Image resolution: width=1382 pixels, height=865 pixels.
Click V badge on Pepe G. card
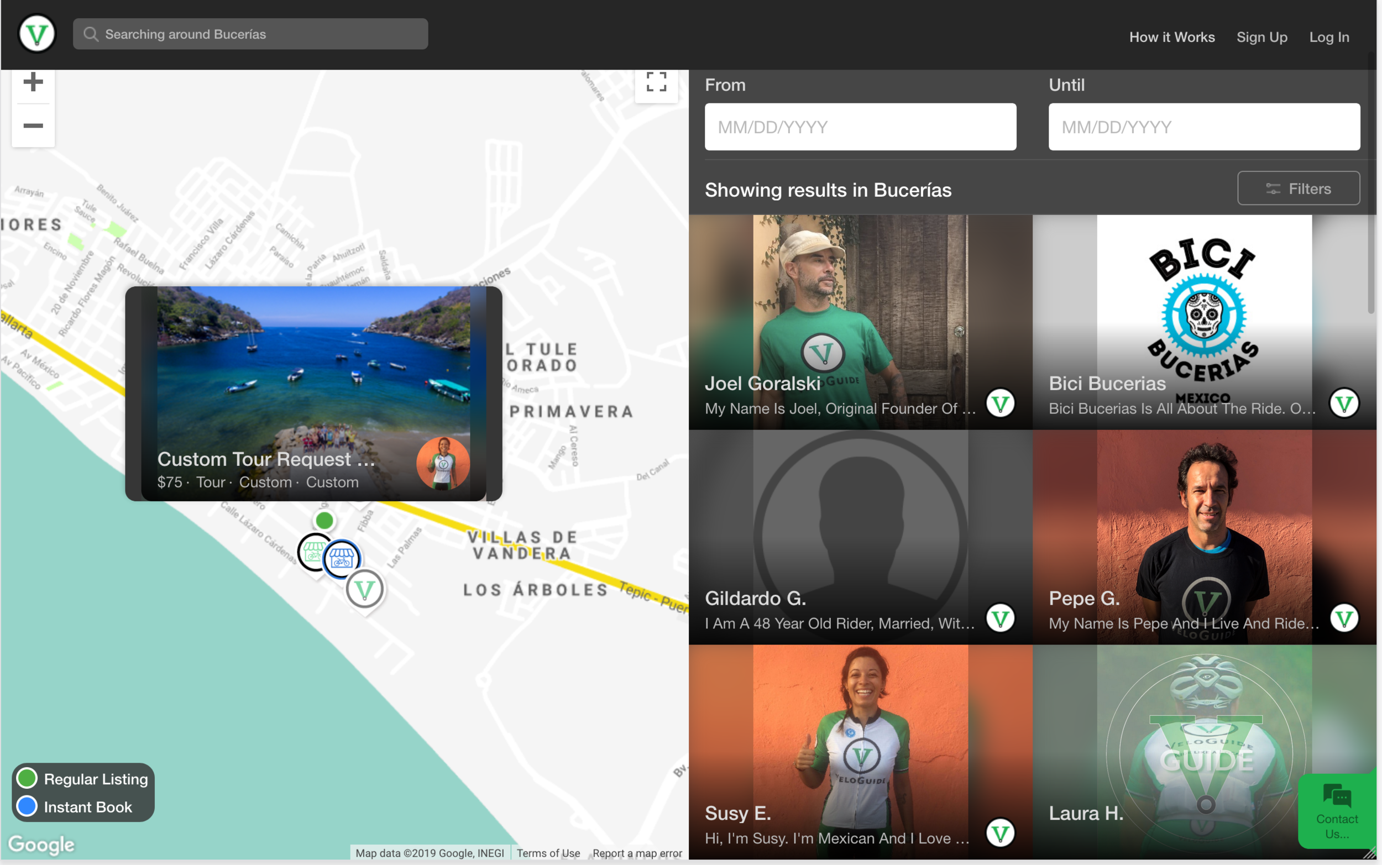point(1344,618)
